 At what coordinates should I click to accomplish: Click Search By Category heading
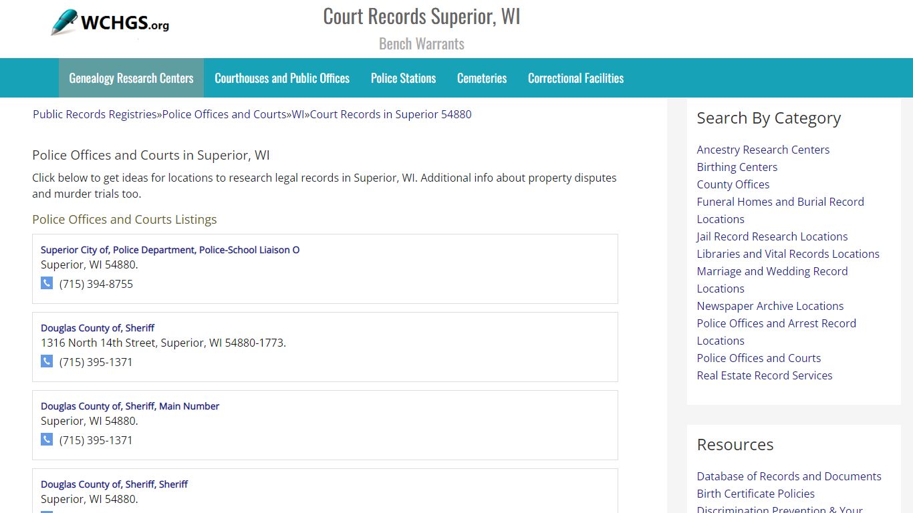point(769,118)
